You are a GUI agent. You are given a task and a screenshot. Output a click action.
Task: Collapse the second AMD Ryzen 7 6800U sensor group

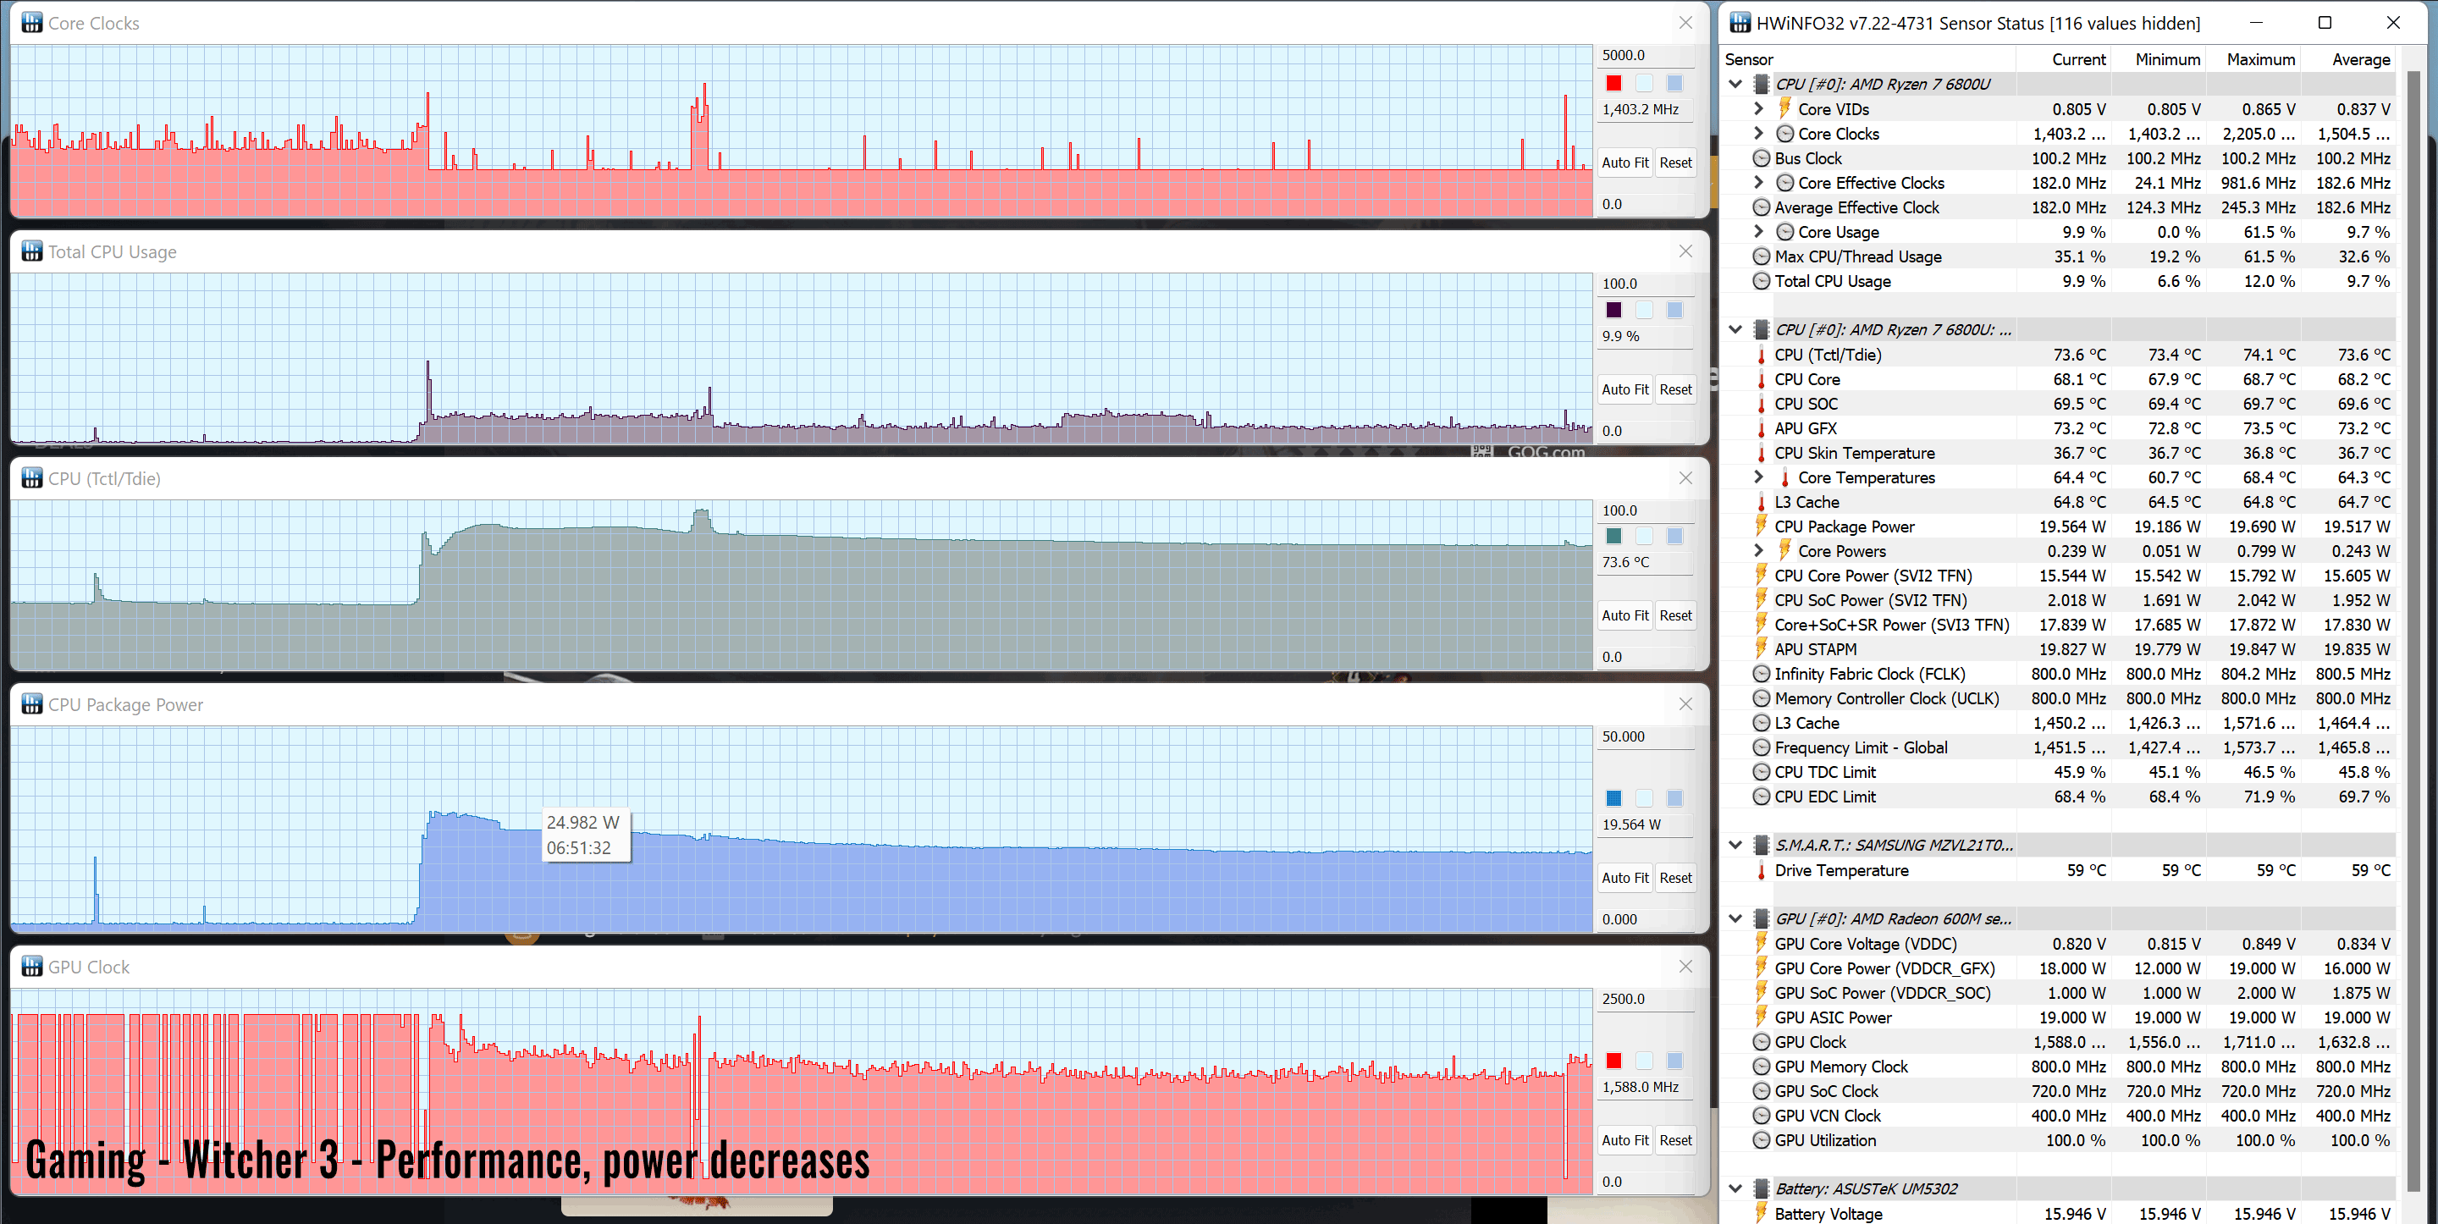[1735, 329]
